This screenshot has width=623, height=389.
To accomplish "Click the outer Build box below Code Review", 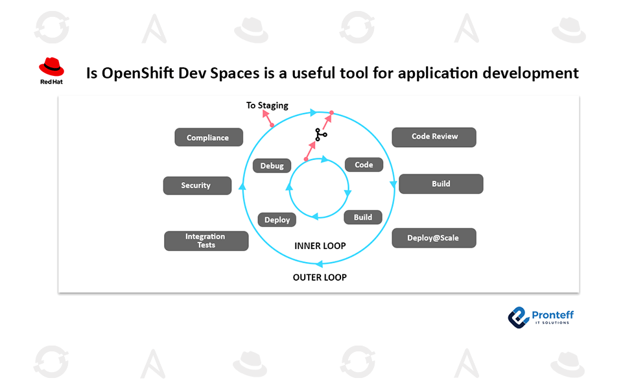I will 441,184.
